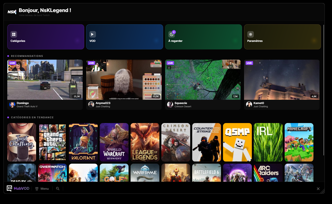Open Catégories via the grid icon

[x=14, y=34]
